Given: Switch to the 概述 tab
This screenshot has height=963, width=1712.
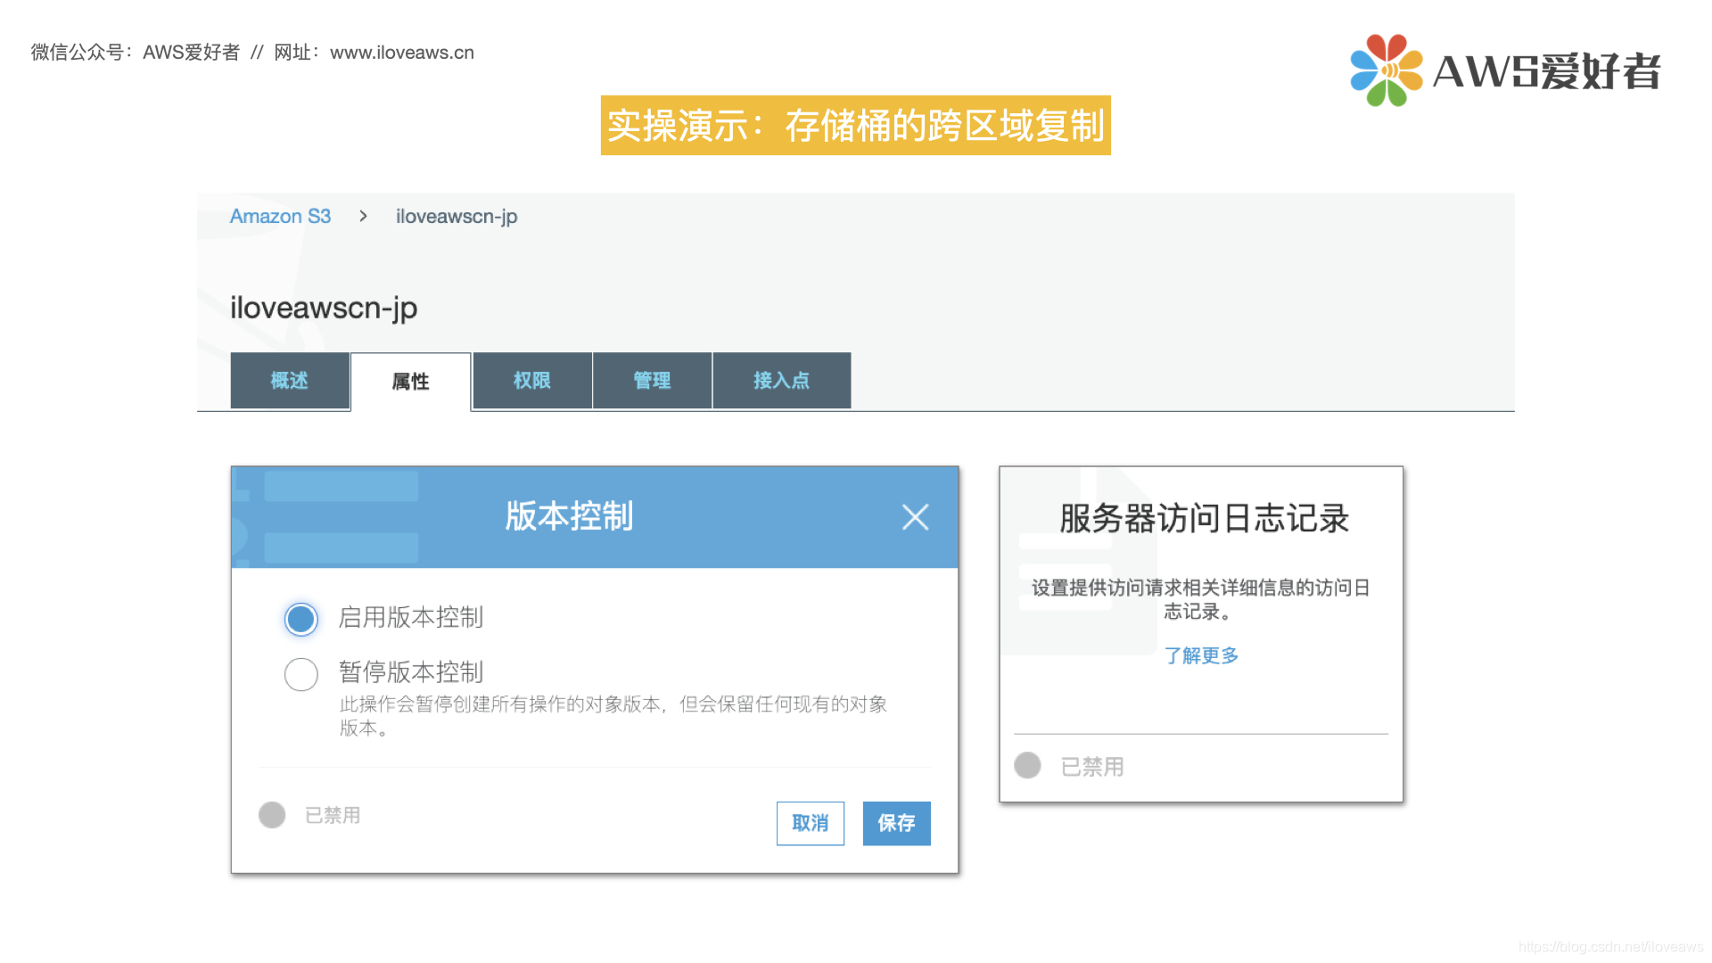Looking at the screenshot, I should click(289, 381).
